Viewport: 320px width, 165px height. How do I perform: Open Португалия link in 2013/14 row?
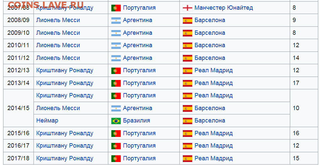139,83
